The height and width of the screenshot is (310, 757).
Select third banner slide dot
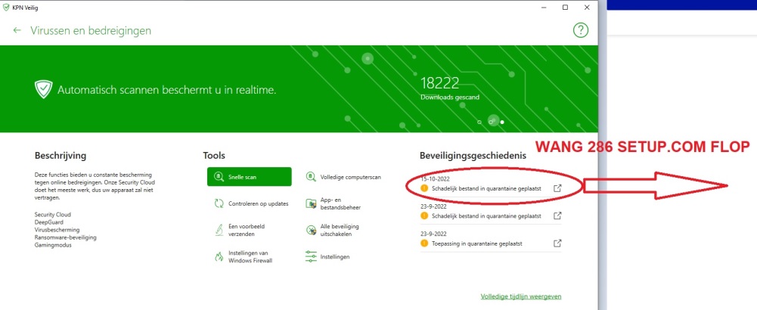click(503, 122)
